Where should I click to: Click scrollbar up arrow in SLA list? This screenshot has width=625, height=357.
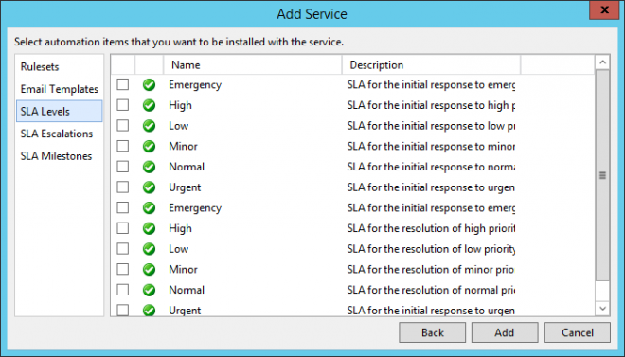tap(602, 62)
